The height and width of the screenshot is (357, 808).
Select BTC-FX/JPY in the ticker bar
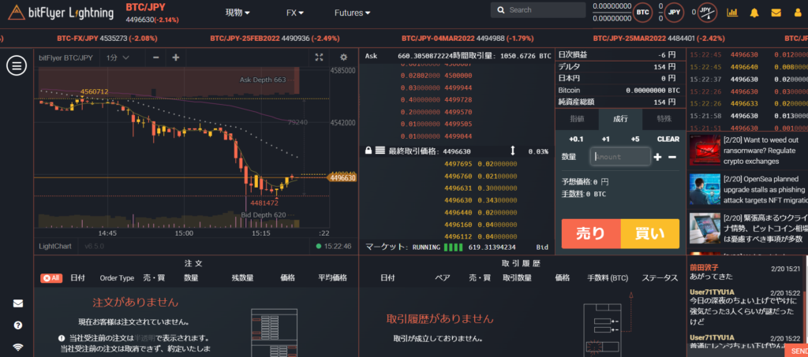[107, 39]
